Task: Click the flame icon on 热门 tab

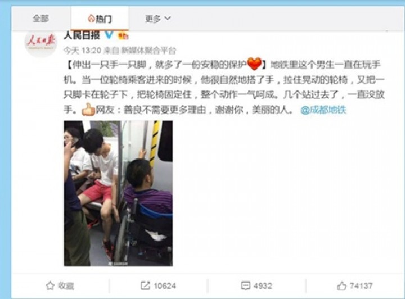Action: coord(91,19)
